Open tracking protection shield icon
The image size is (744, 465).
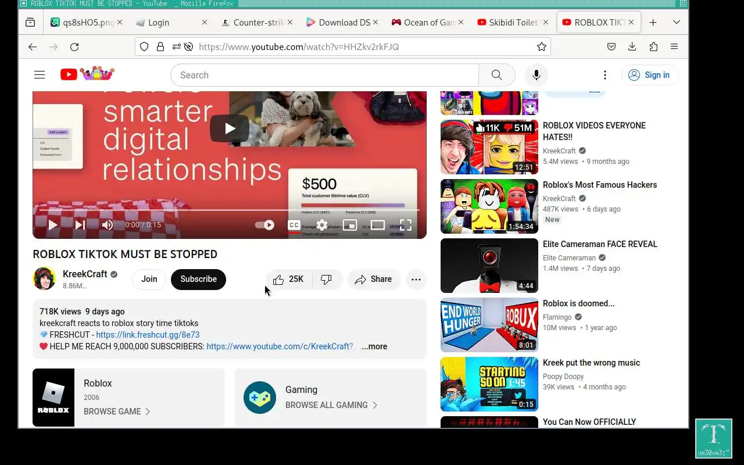coord(144,46)
